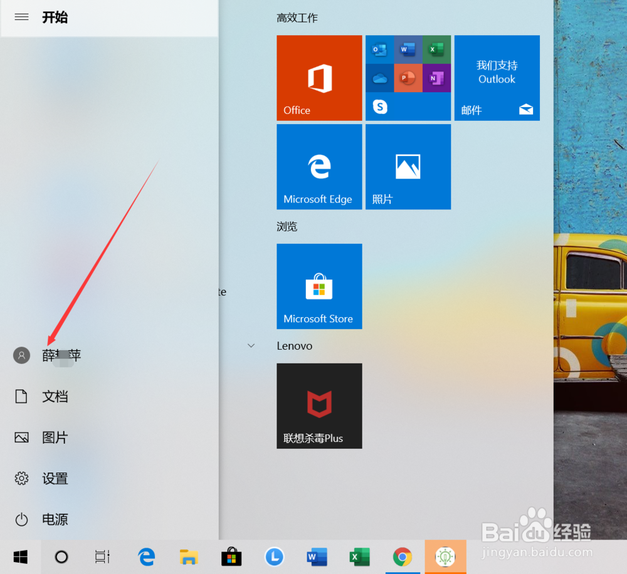627x574 pixels.
Task: Open the Microsoft Store tile
Action: [x=319, y=286]
